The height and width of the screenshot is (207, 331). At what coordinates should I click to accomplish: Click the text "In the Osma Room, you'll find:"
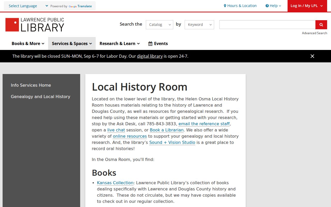[x=123, y=159]
